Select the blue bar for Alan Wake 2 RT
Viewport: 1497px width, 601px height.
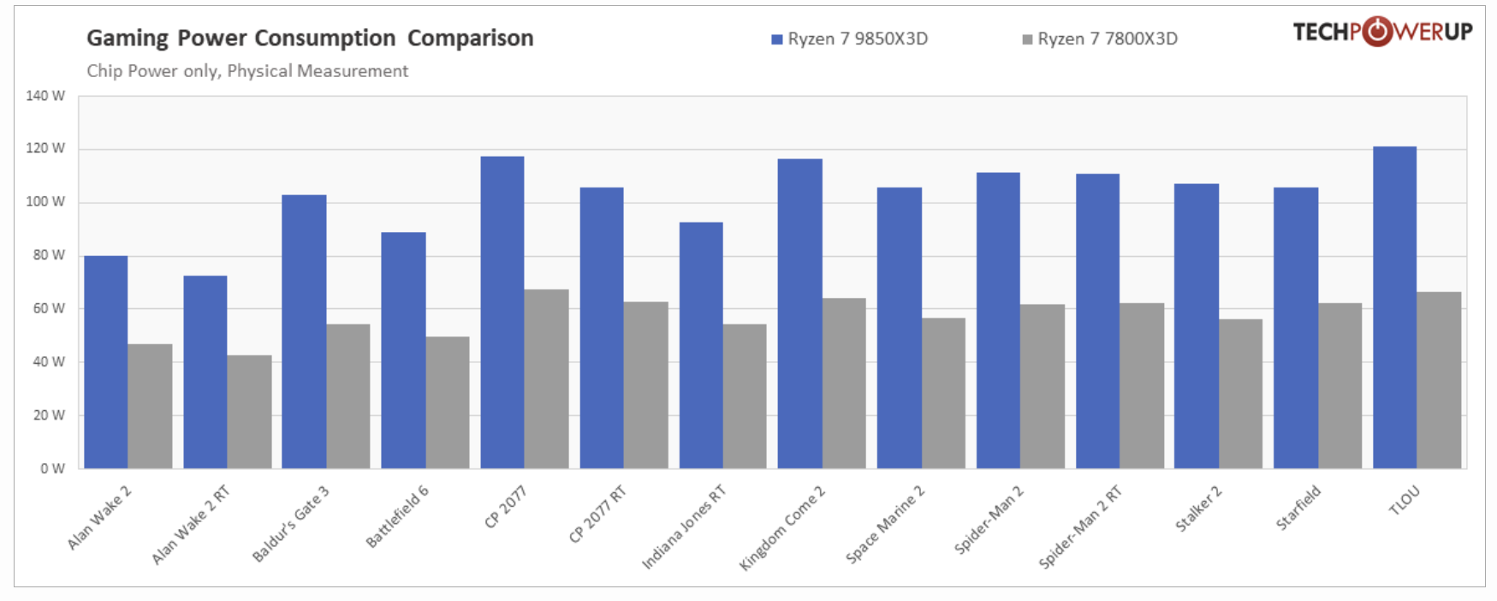tap(205, 372)
